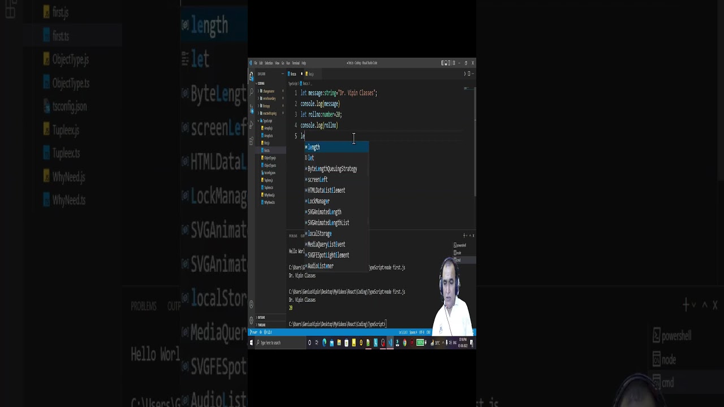
Task: Open the launch profile dropdown beside new terminal
Action: pos(467,235)
